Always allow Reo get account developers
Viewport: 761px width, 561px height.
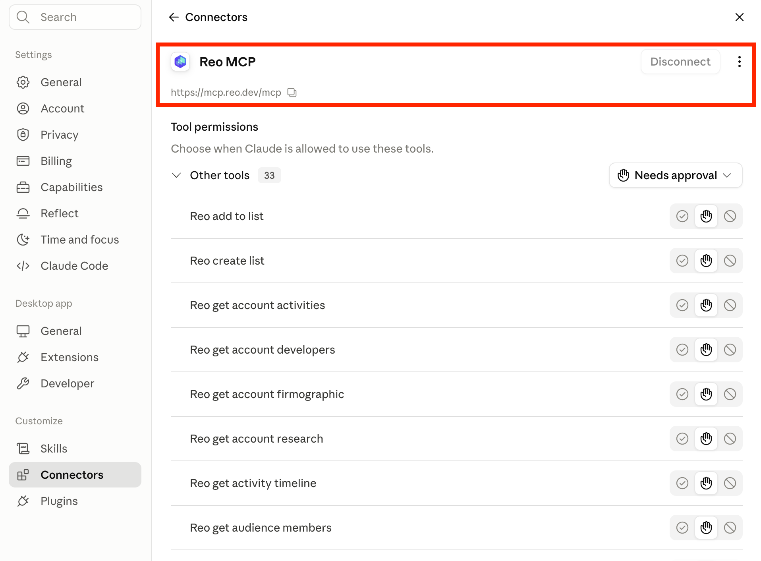click(682, 350)
